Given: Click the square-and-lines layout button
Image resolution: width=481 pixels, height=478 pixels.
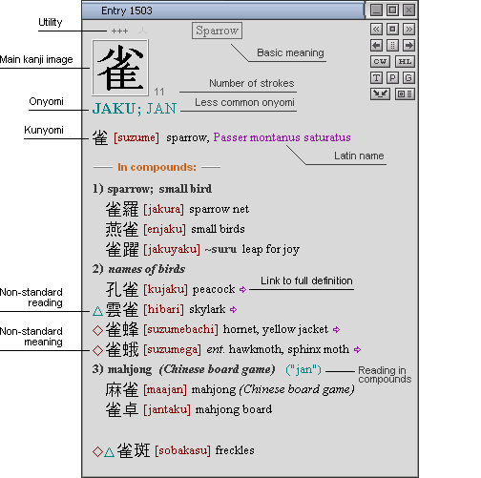Looking at the screenshot, I should [x=405, y=94].
